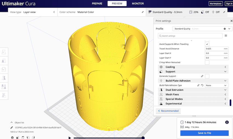Click the layer simulation slider handle

pyautogui.click(x=143, y=138)
